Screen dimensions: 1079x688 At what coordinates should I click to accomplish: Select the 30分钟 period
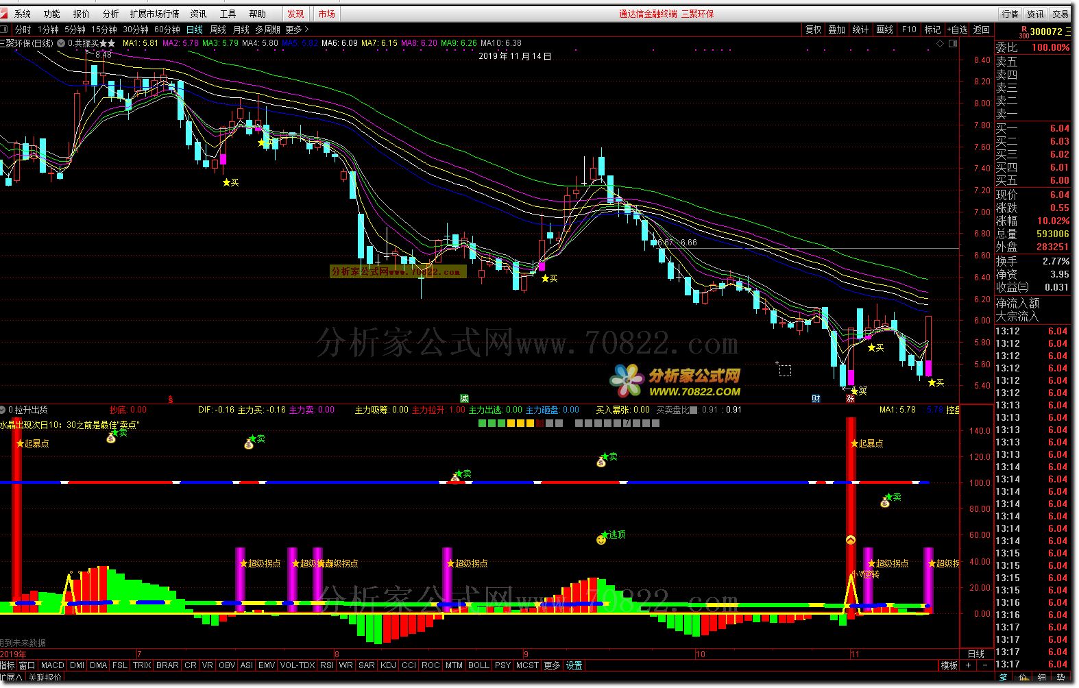tap(136, 29)
